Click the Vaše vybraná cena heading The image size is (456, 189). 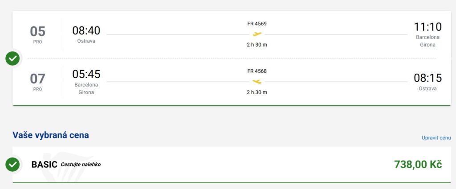(x=50, y=135)
